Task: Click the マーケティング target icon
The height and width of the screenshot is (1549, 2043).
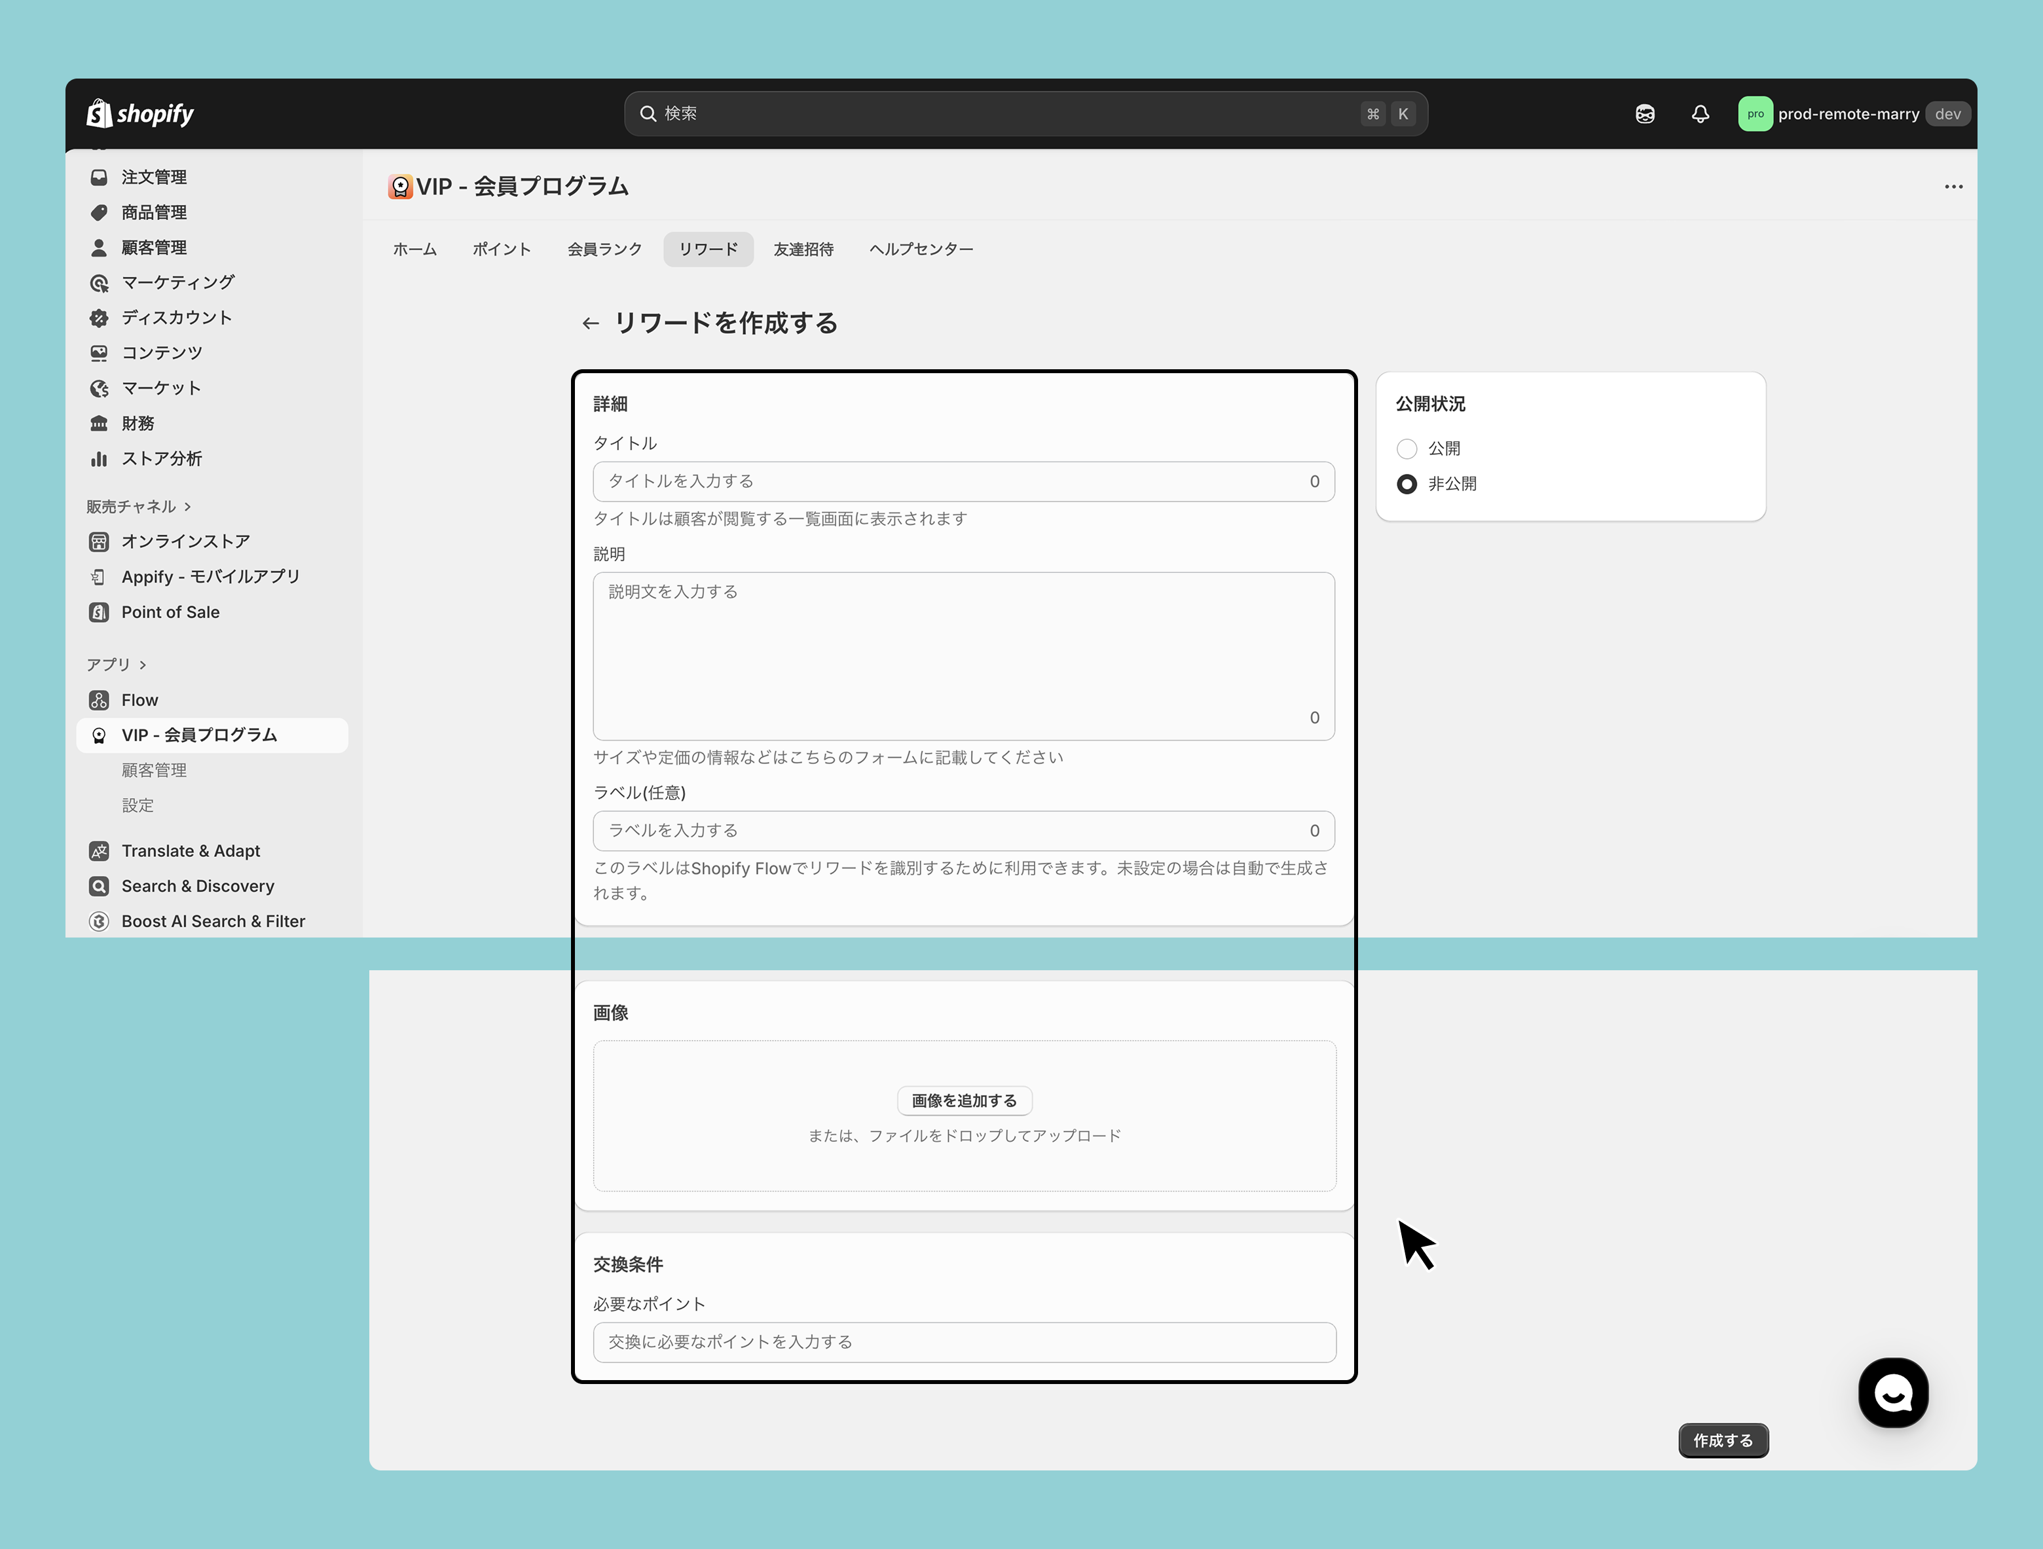Action: pos(99,283)
